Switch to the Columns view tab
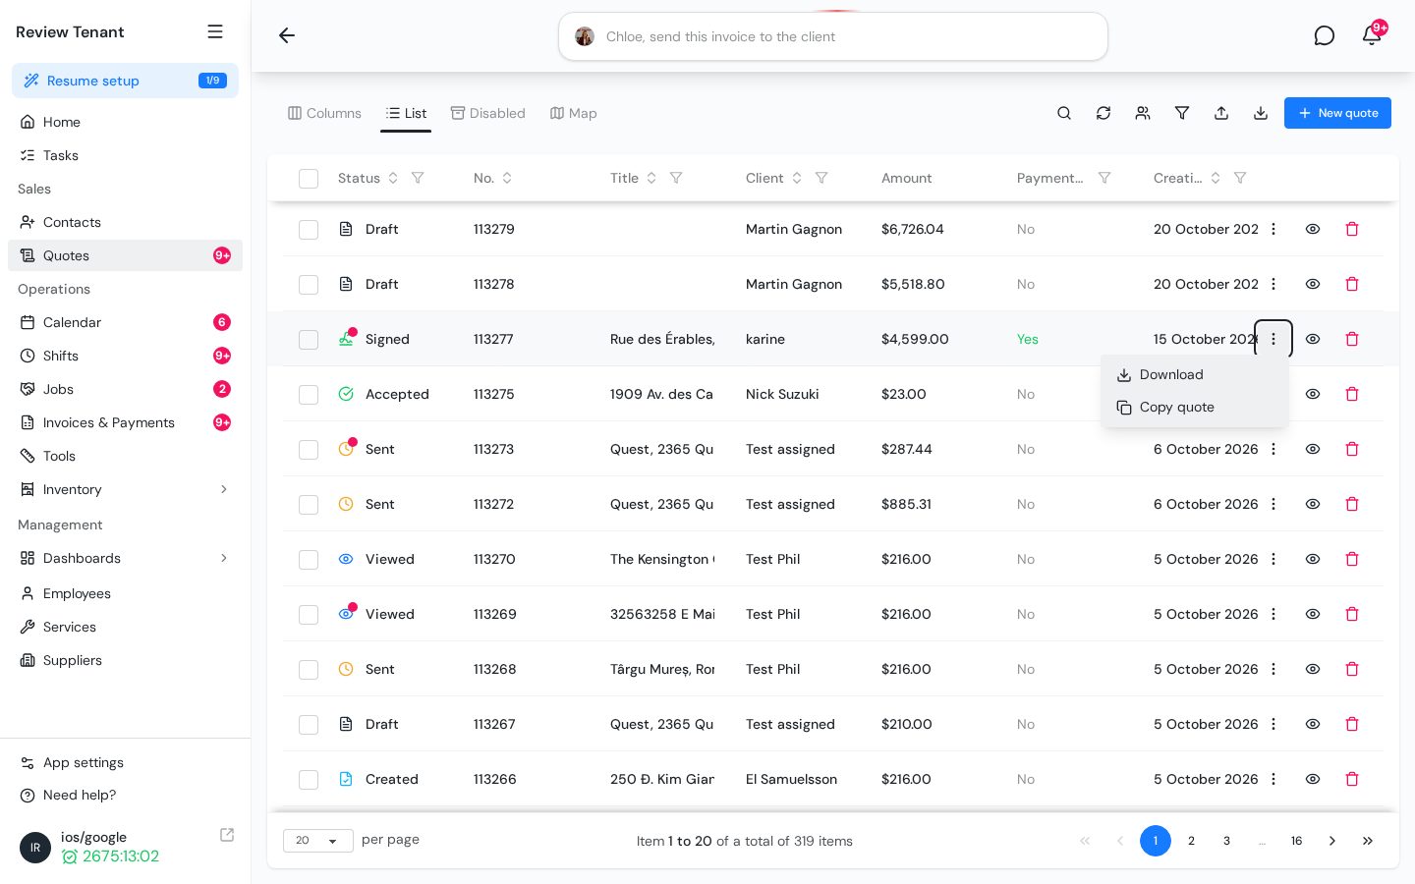Image resolution: width=1415 pixels, height=884 pixels. 324,113
